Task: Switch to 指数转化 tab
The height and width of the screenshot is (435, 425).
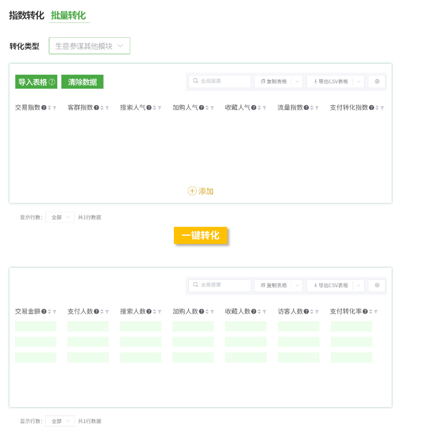Action: tap(26, 15)
